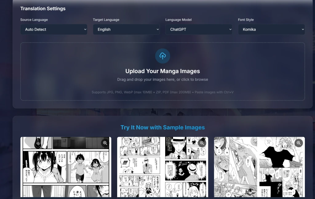315x199 pixels.
Task: Open the Auto Detect source language dropdown
Action: coord(54,30)
